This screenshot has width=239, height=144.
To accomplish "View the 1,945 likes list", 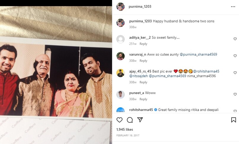I will click(125, 130).
